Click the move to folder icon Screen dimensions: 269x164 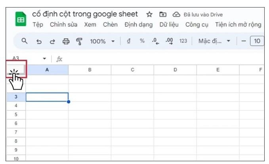(x=163, y=14)
